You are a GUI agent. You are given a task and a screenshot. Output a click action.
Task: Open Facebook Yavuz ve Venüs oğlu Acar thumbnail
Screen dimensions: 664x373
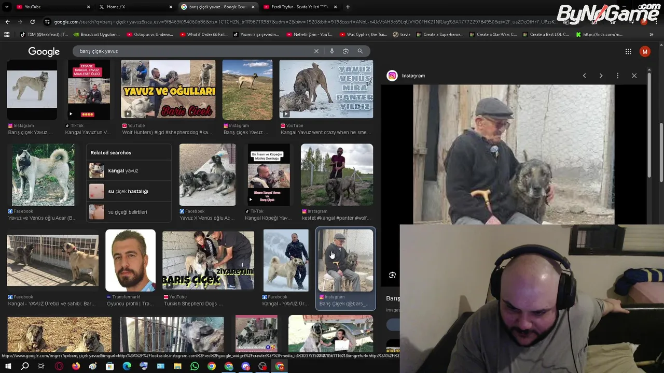click(x=43, y=175)
